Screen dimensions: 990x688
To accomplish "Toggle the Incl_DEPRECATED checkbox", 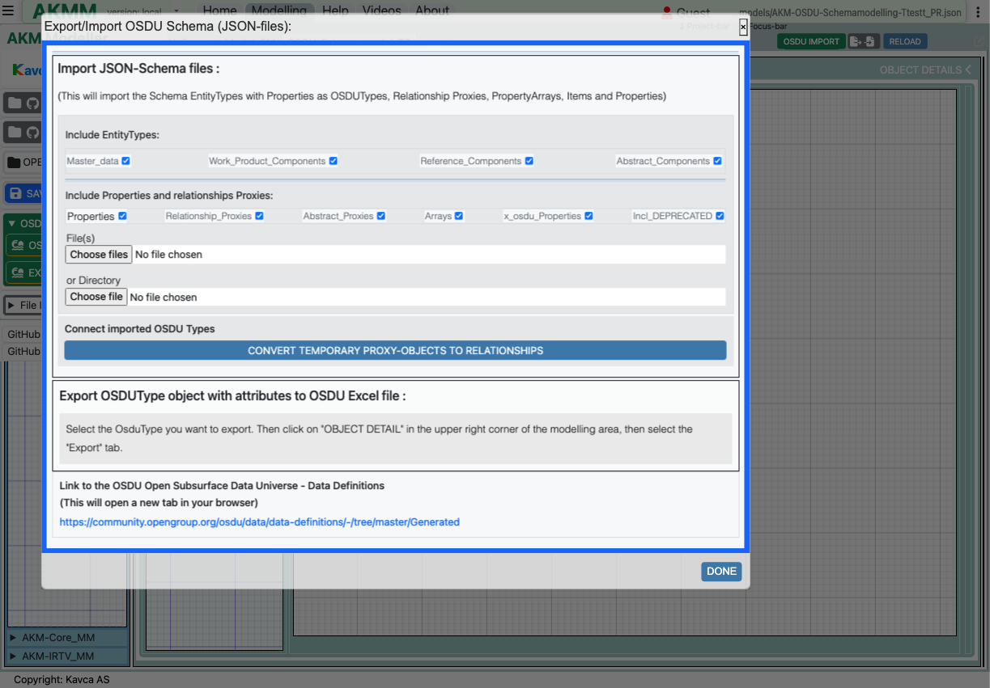I will [720, 216].
